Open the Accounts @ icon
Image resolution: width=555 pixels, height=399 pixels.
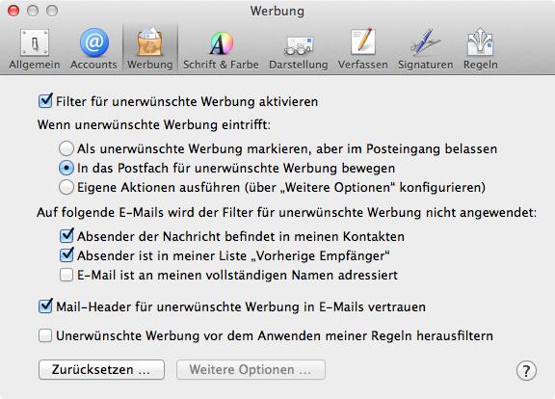click(93, 42)
